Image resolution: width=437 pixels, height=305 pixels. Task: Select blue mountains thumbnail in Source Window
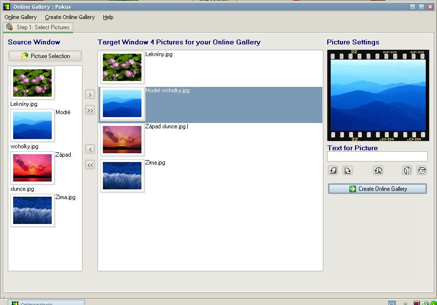click(x=32, y=125)
